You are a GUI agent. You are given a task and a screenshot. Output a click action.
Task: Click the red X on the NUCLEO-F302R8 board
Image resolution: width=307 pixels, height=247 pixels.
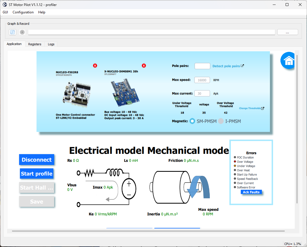(x=95, y=66)
